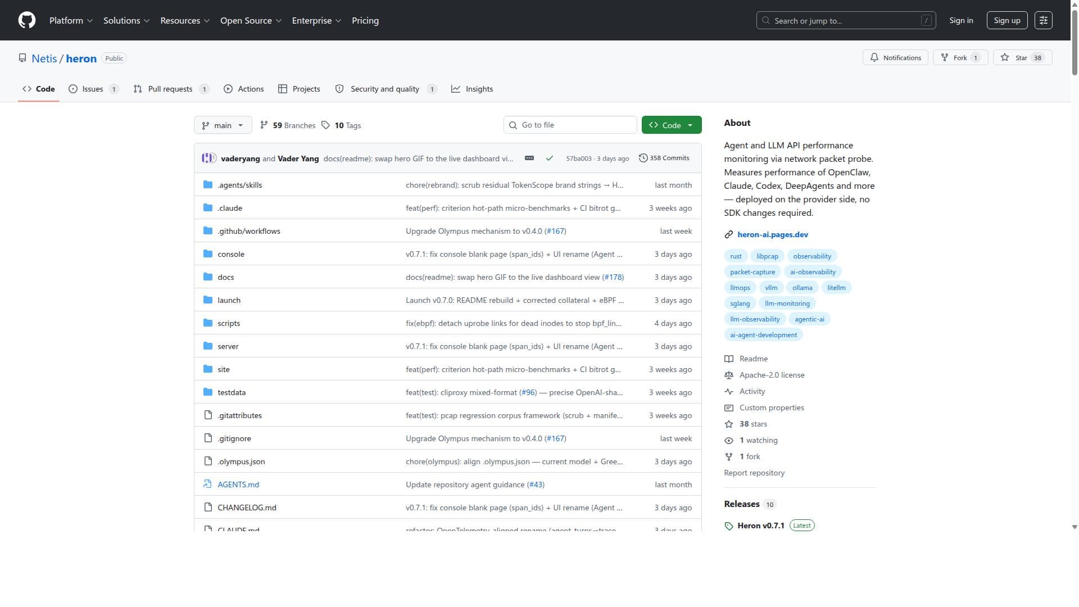Open pull request #167 link in .gitignore row

(555, 438)
